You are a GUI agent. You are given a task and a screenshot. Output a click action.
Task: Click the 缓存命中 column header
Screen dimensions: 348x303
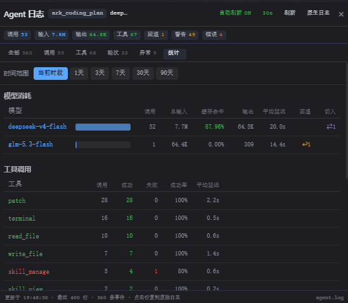tap(212, 112)
